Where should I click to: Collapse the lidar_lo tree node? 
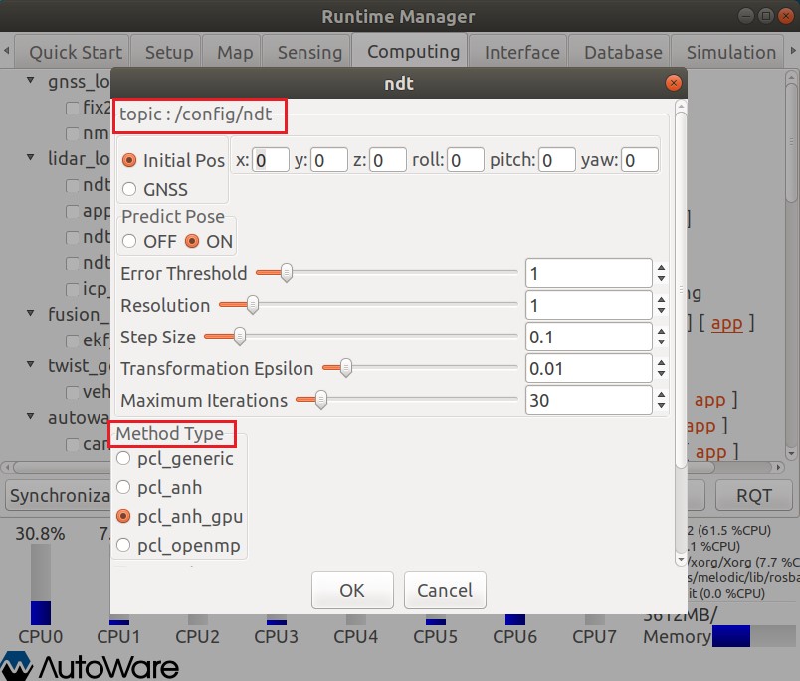pyautogui.click(x=31, y=157)
